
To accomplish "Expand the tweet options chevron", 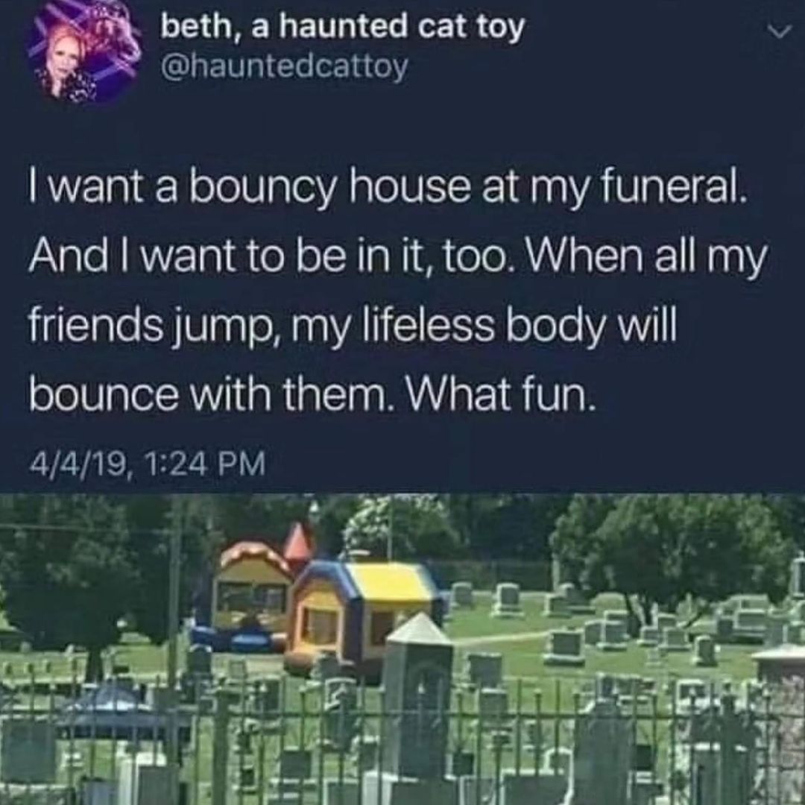I will click(779, 32).
